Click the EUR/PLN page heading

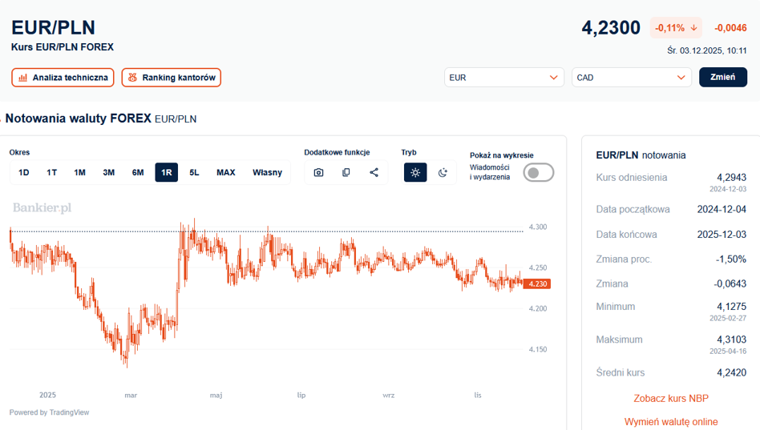tap(54, 27)
